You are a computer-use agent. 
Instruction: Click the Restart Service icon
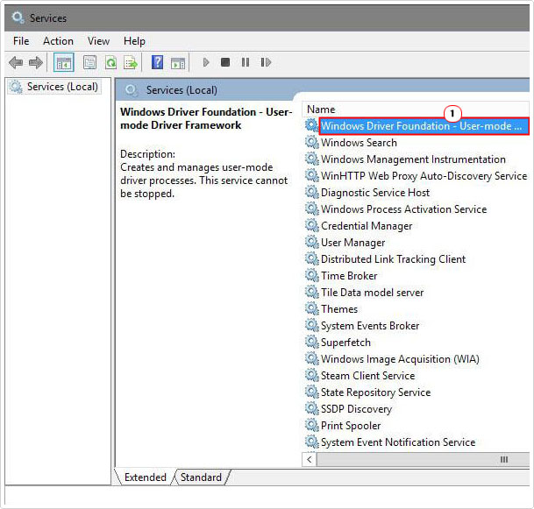pos(266,62)
